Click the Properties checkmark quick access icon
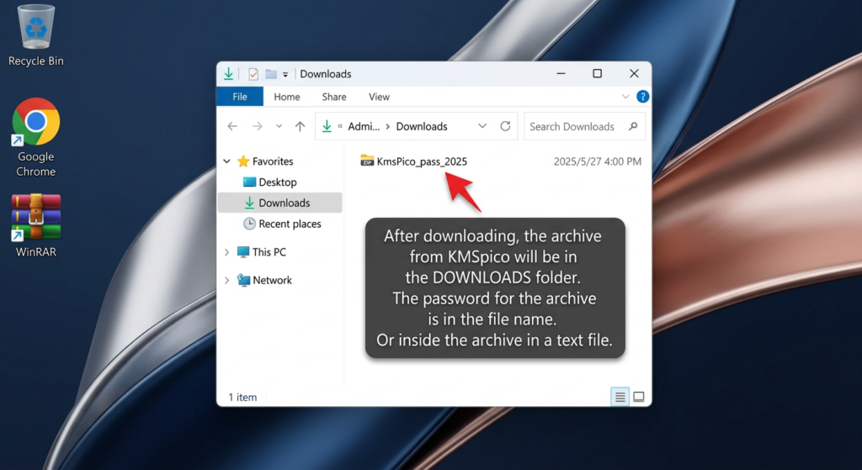The image size is (862, 470). 253,74
